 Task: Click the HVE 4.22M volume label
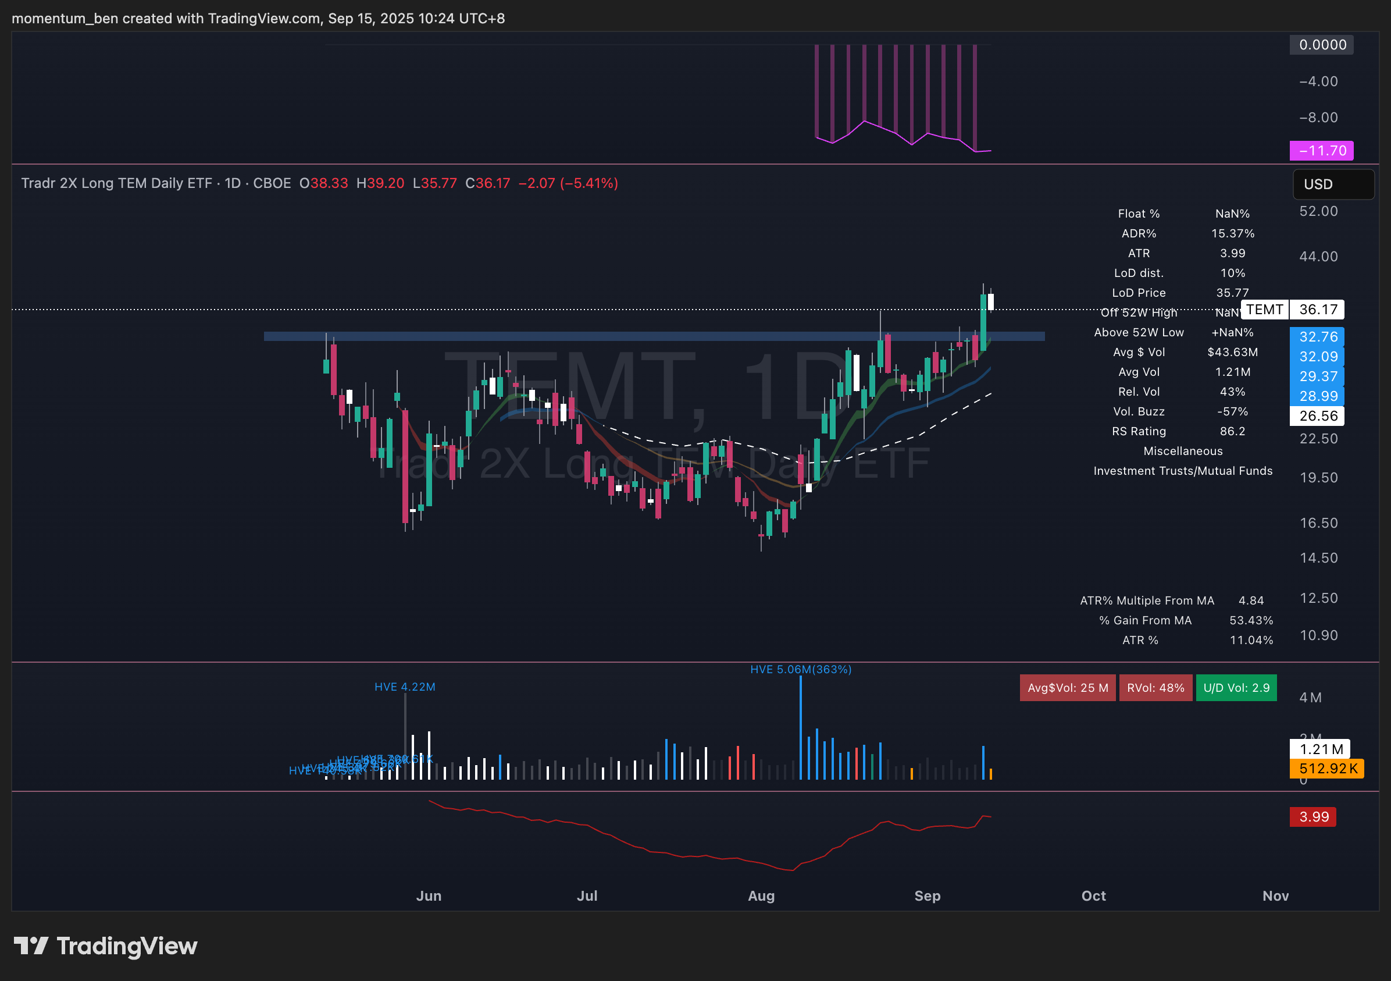[x=405, y=687]
